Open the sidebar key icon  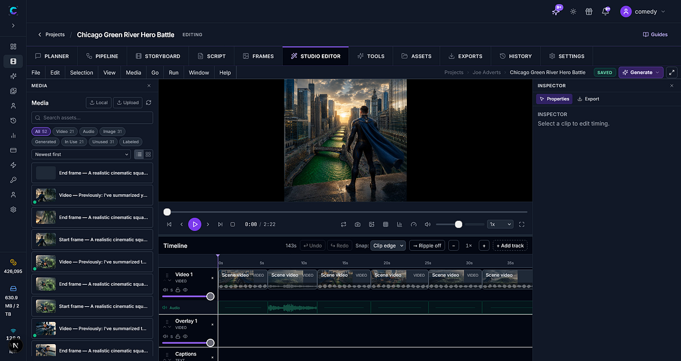coord(13,180)
